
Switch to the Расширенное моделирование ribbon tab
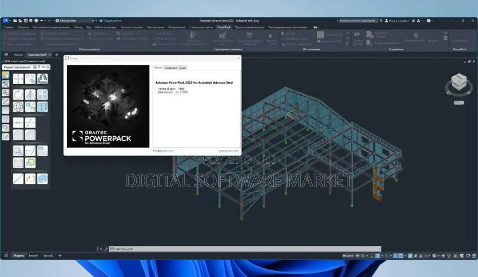(51, 27)
